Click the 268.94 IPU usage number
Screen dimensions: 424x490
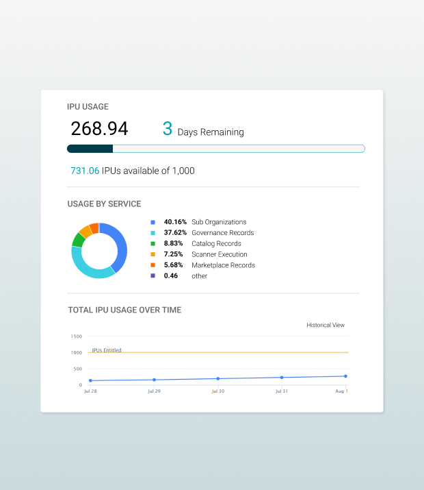click(x=99, y=129)
